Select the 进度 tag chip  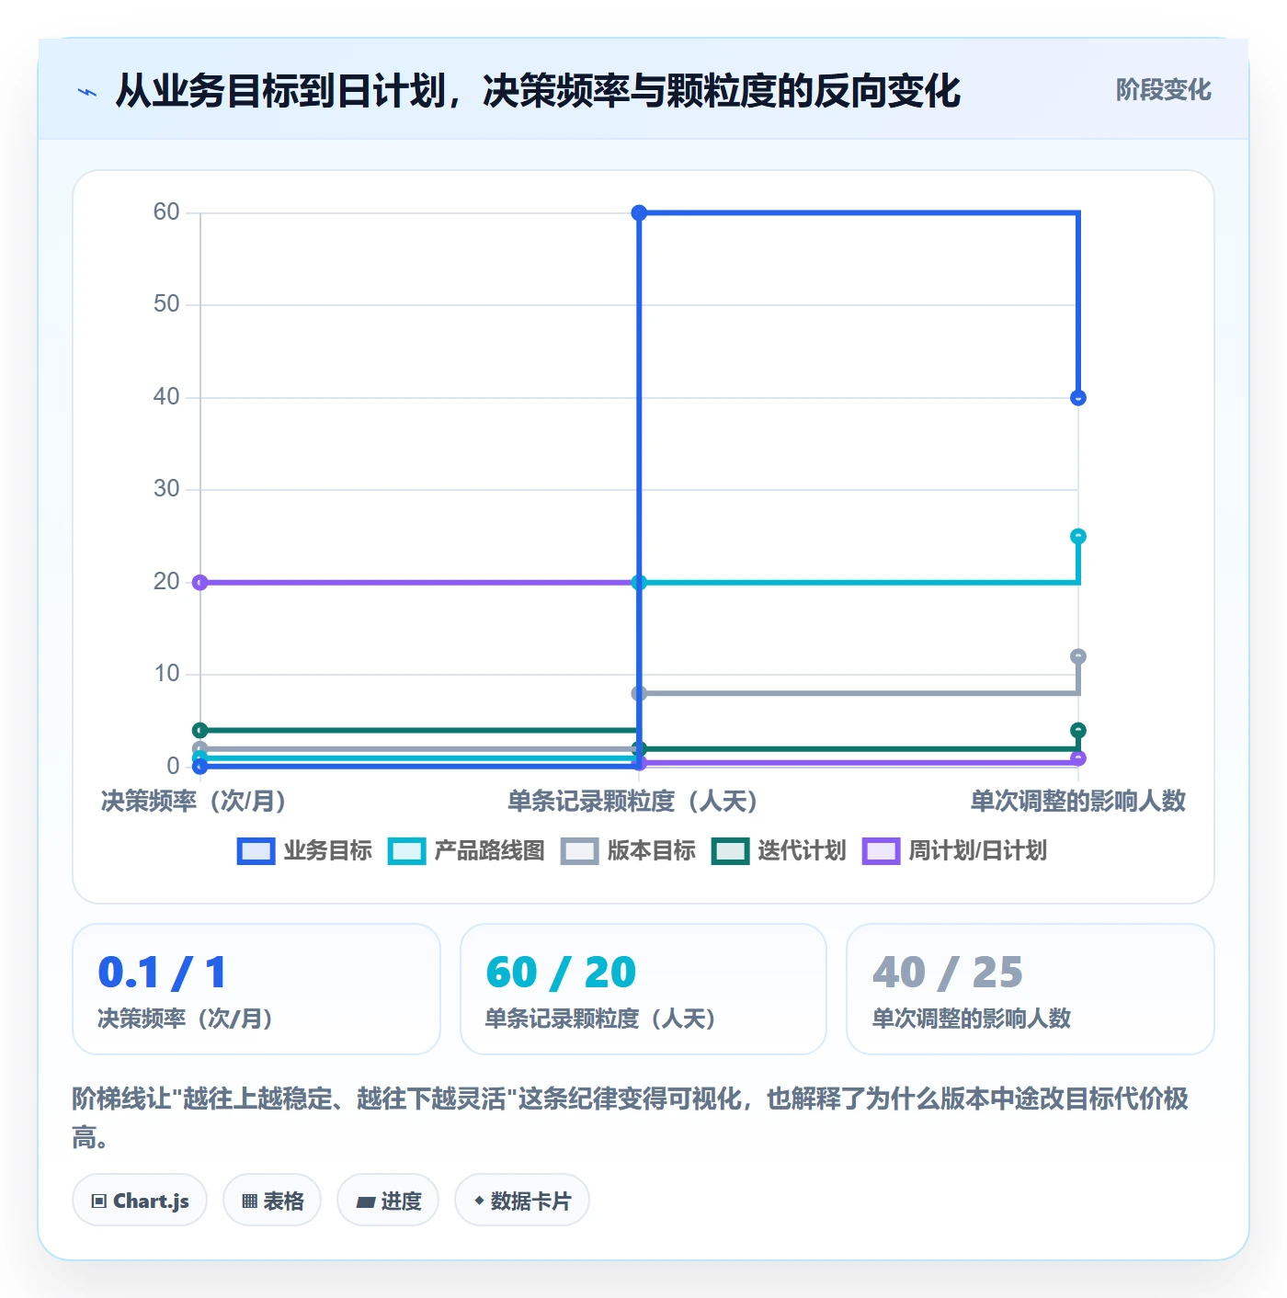tap(388, 1201)
